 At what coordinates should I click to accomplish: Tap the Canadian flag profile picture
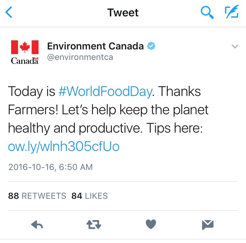(x=25, y=47)
